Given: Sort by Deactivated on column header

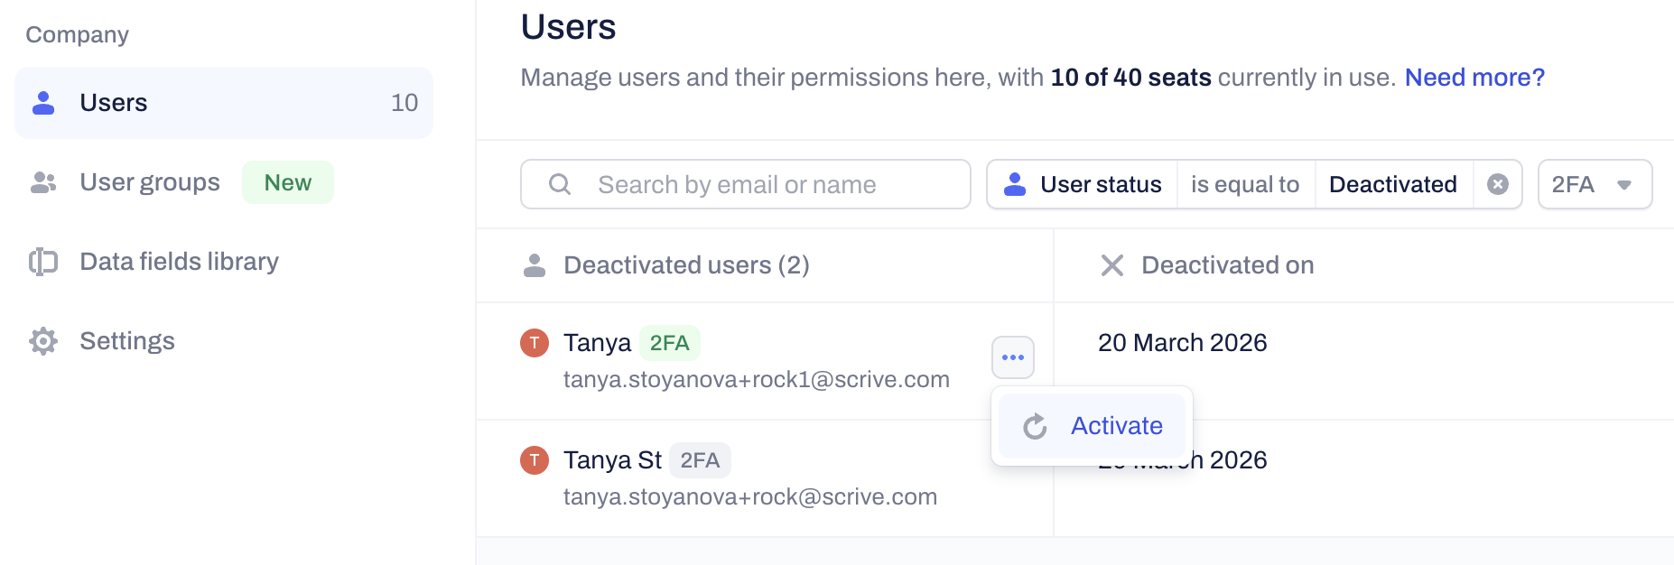Looking at the screenshot, I should click(1226, 265).
